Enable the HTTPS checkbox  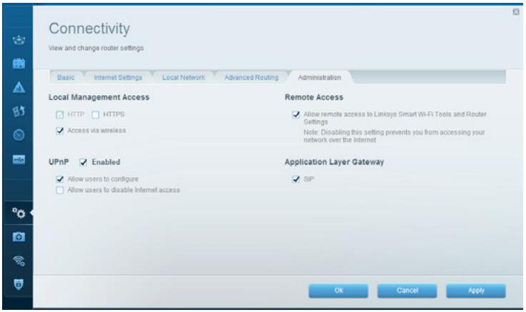96,115
